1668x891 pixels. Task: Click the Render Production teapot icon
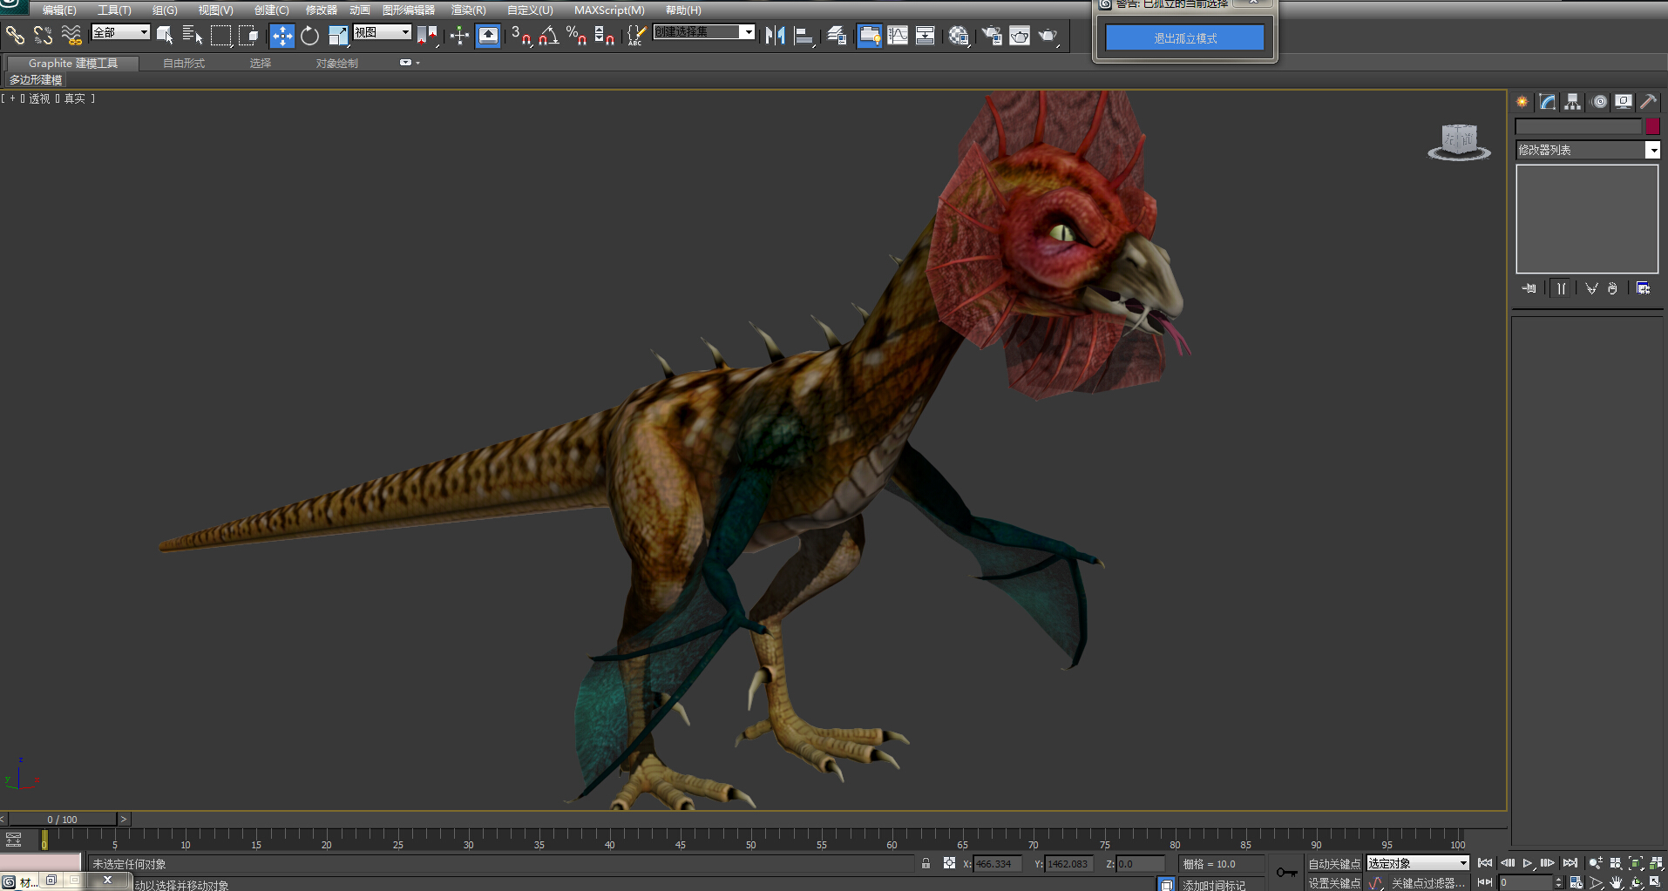tap(1048, 35)
